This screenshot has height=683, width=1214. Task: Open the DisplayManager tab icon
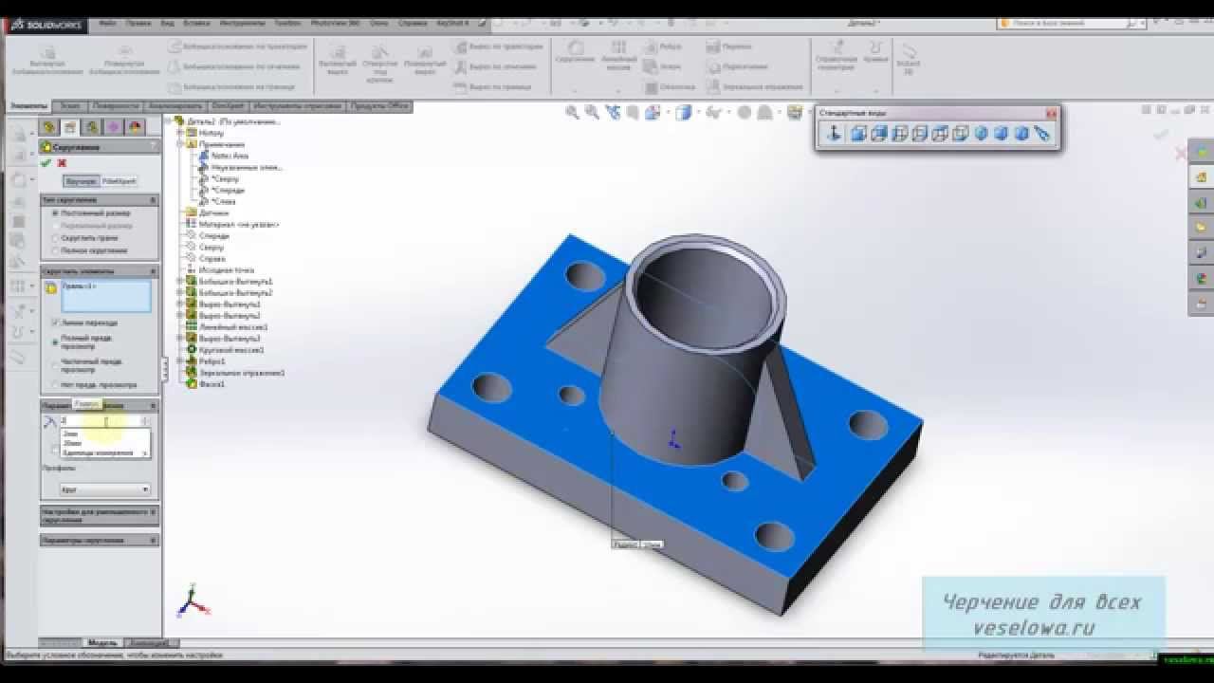(135, 127)
